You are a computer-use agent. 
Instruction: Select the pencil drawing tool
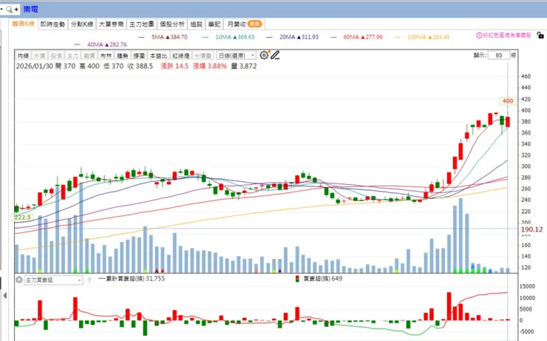[275, 55]
